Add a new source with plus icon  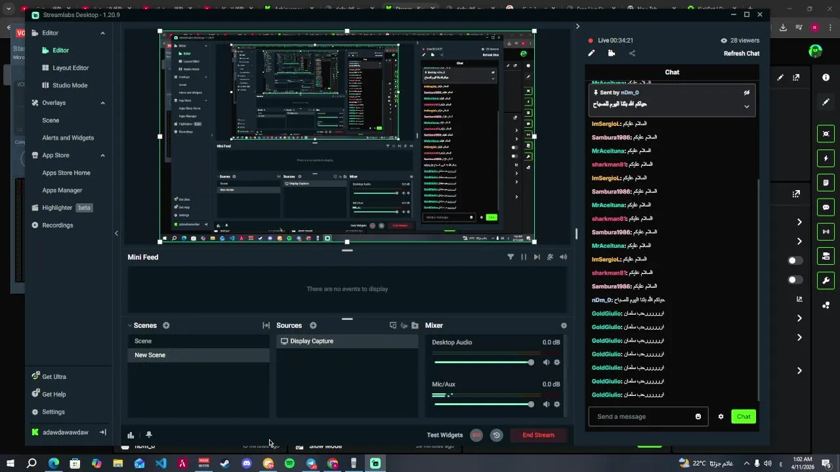(313, 325)
